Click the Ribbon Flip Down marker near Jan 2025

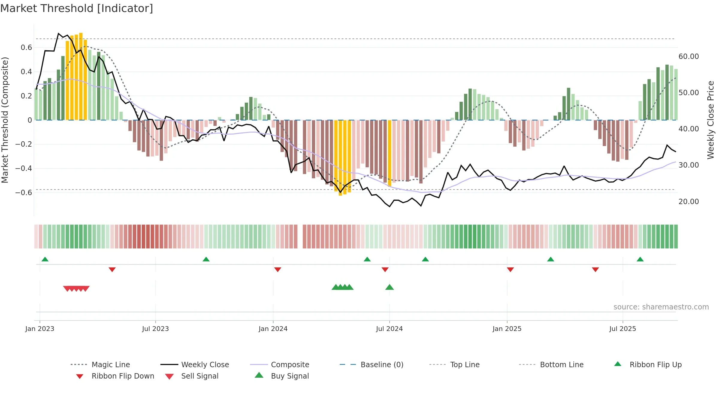(510, 270)
